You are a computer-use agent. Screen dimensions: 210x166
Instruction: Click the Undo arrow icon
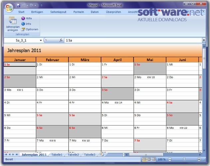[x=24, y=5]
